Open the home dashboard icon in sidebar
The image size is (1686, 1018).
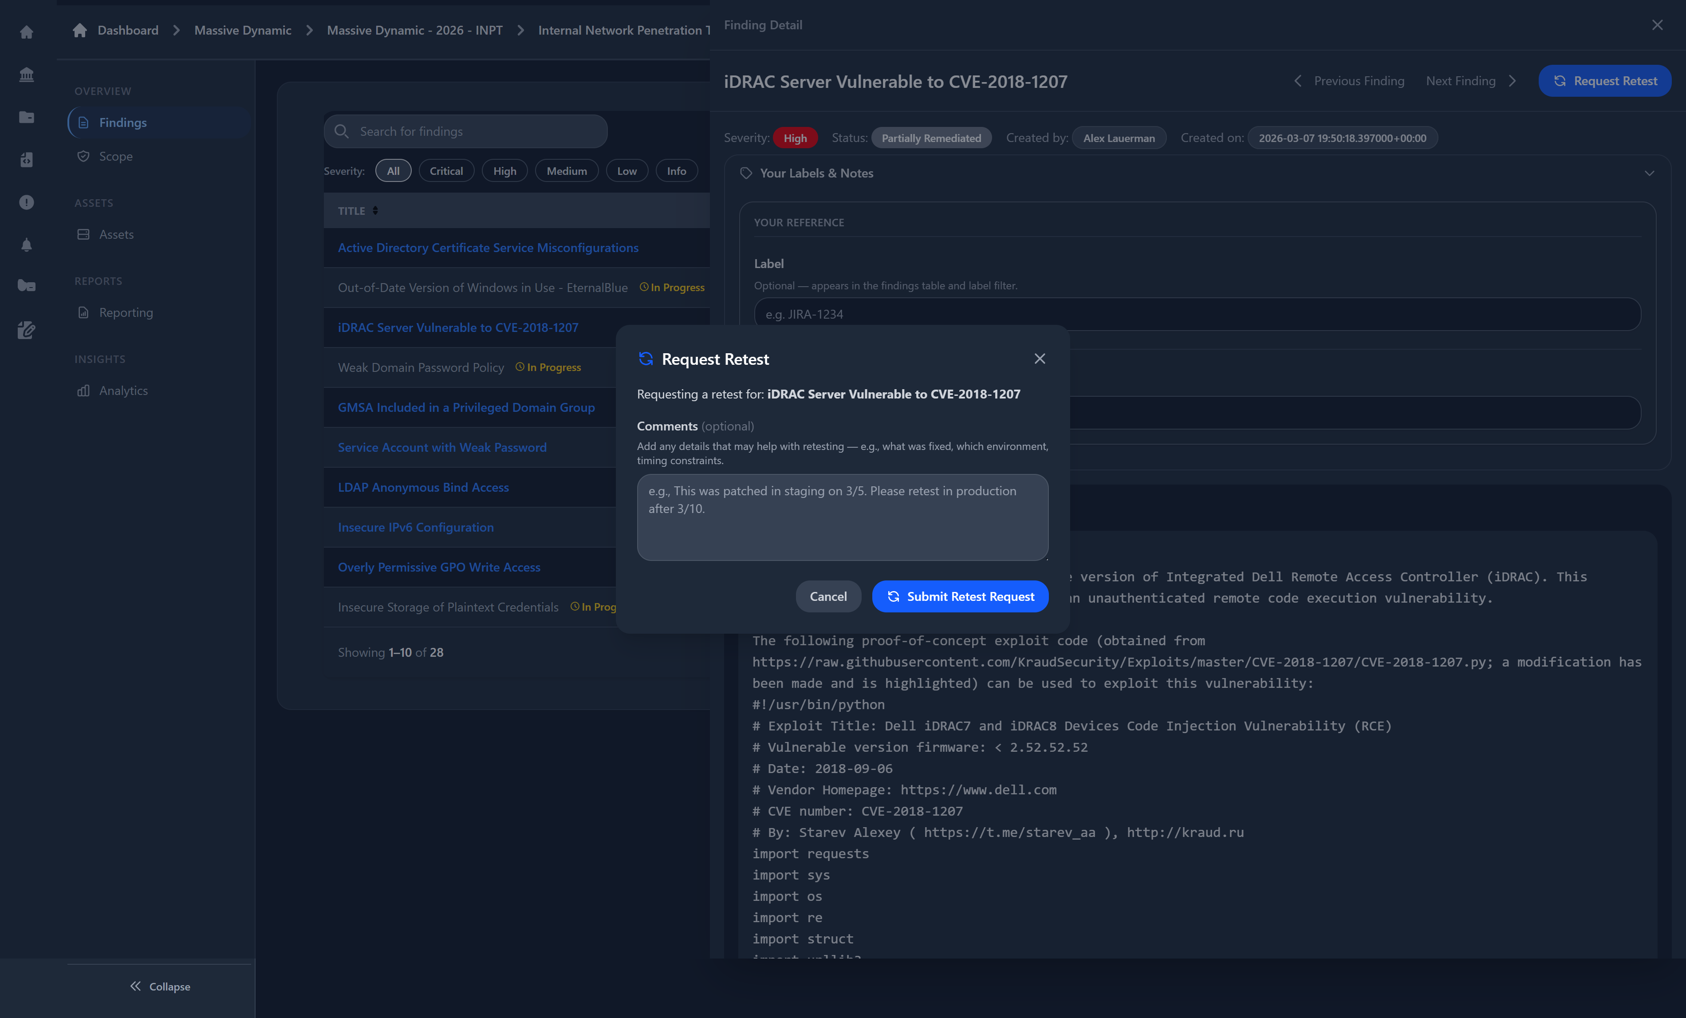point(26,32)
